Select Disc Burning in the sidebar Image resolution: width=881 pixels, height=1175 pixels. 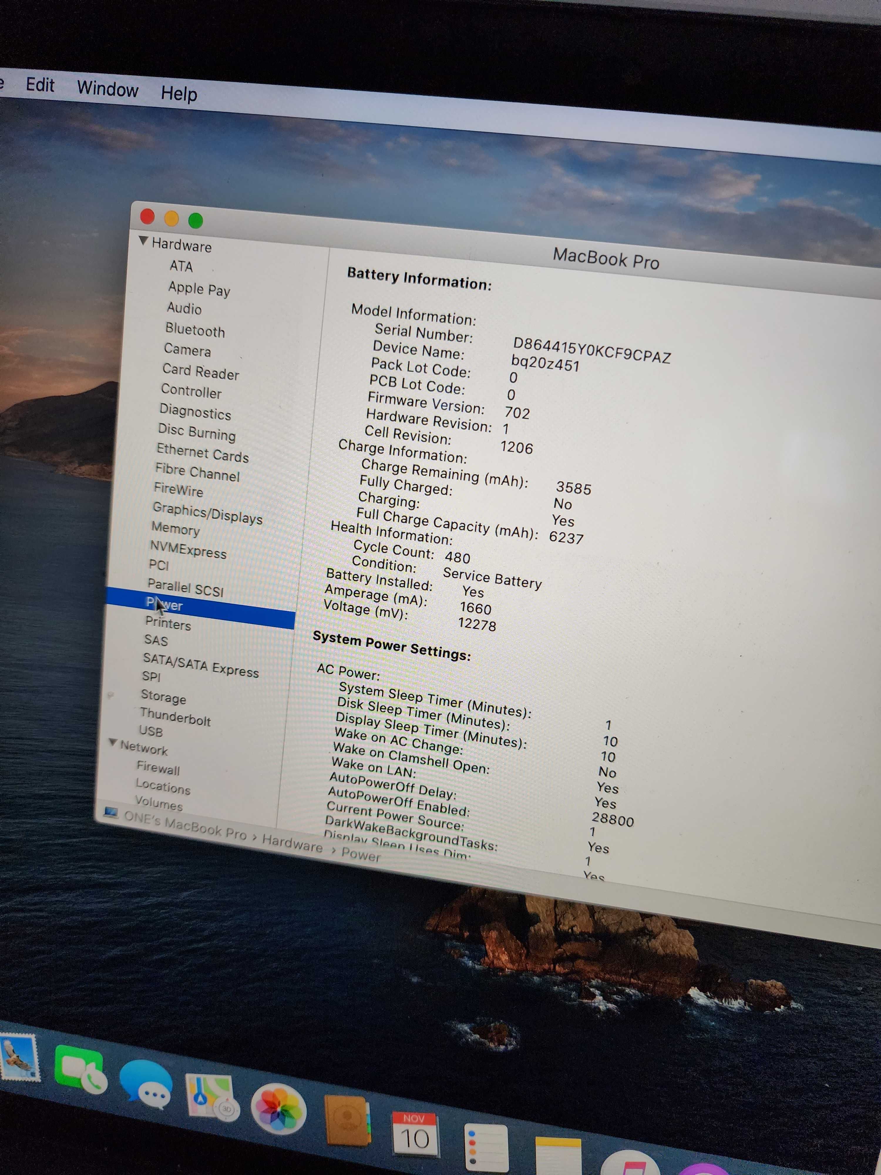tap(196, 432)
